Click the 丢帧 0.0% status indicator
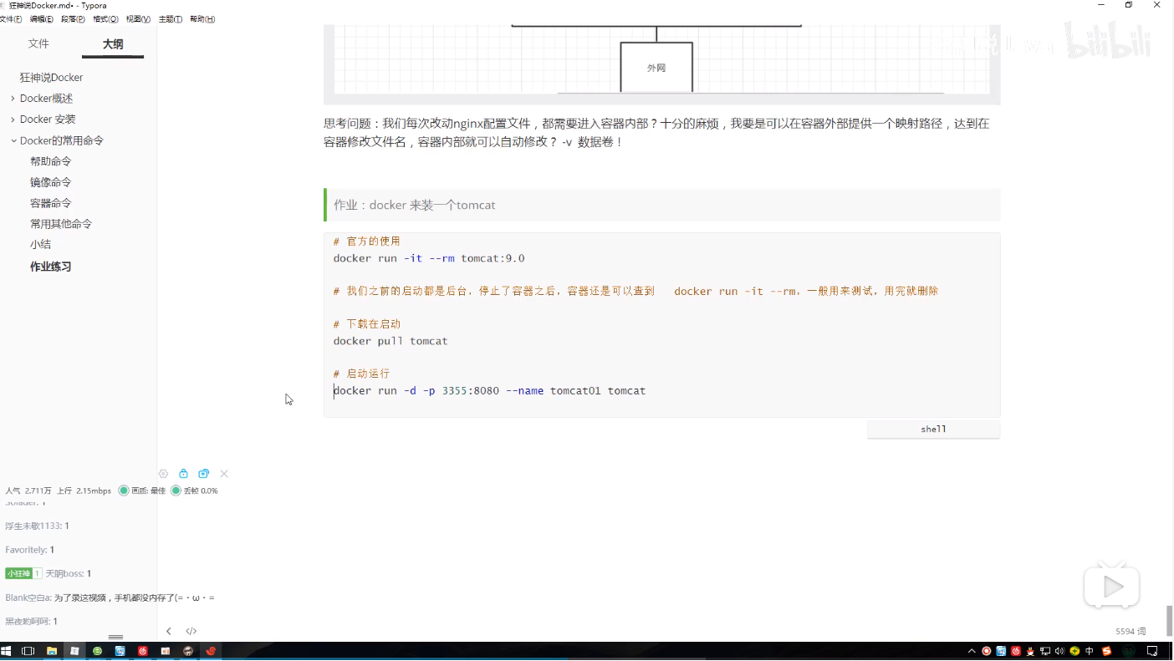This screenshot has width=1174, height=661. pos(195,491)
